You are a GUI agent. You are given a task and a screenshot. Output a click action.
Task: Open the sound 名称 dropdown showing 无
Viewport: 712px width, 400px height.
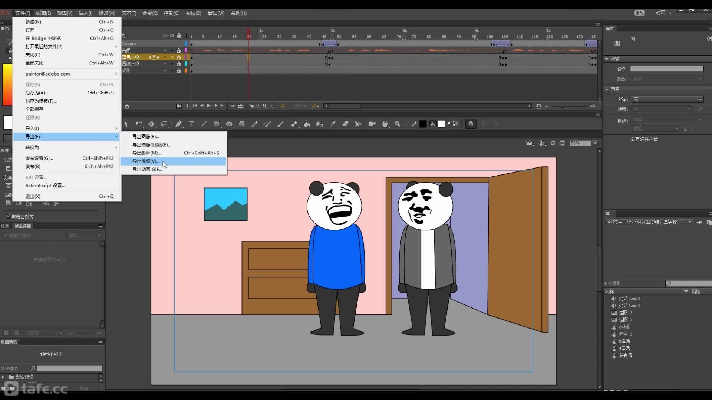[x=667, y=99]
